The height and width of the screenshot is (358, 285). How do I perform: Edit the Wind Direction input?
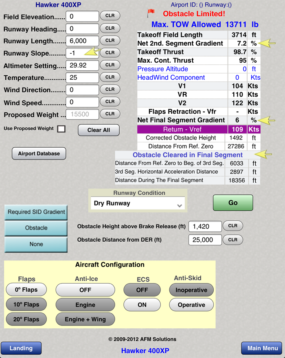82,90
